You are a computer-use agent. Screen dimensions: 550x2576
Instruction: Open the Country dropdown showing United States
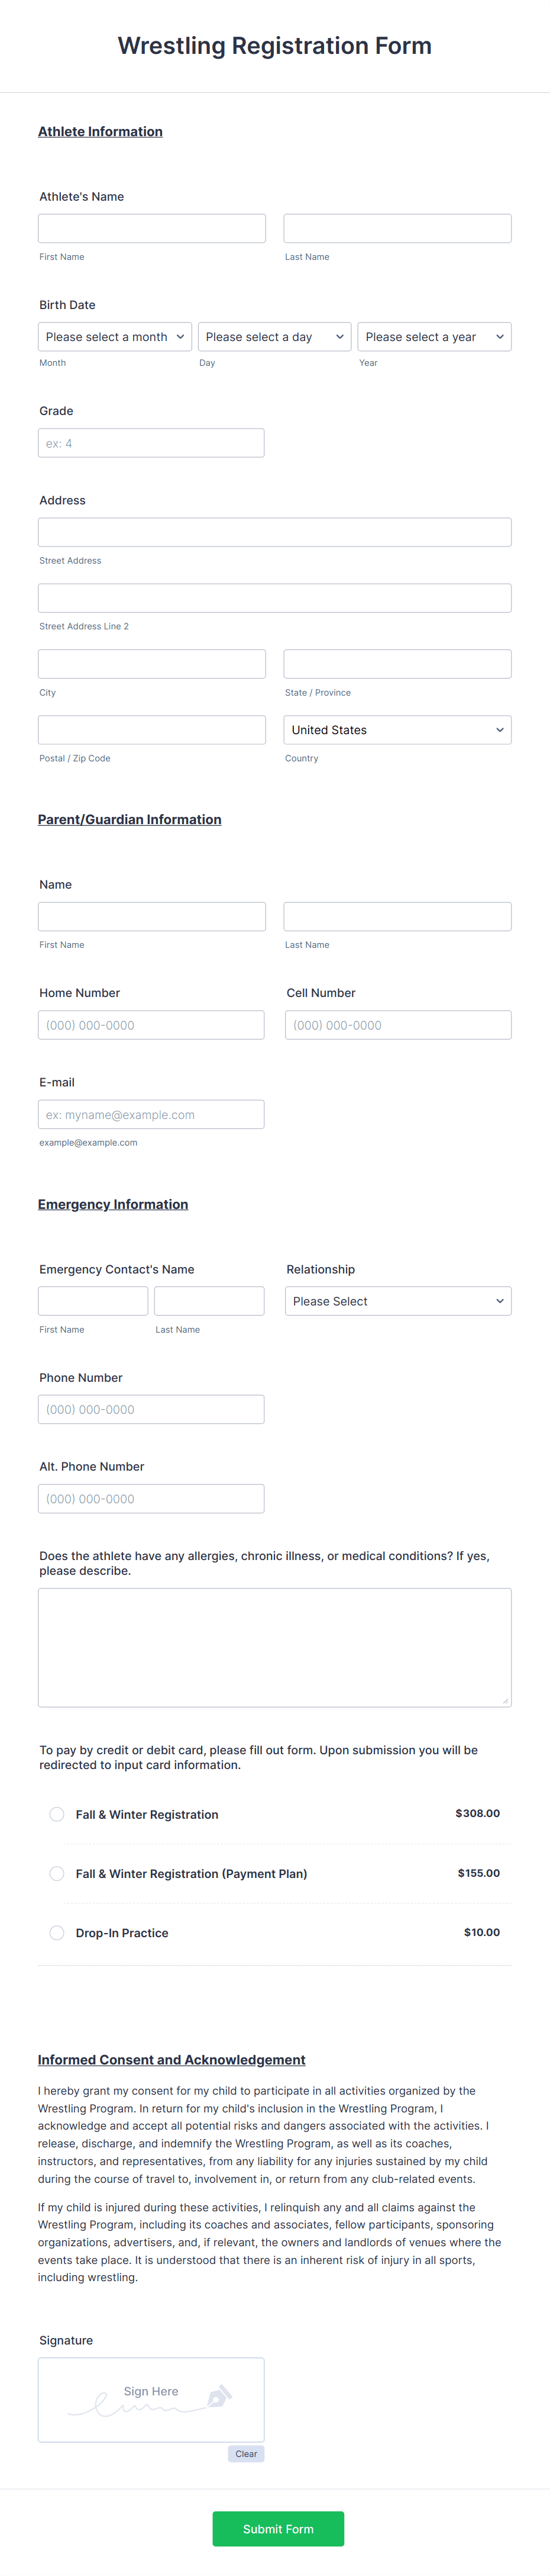(x=396, y=730)
